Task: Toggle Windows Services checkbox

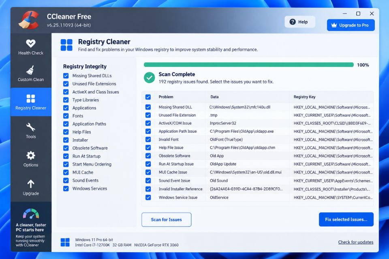Action: point(66,188)
